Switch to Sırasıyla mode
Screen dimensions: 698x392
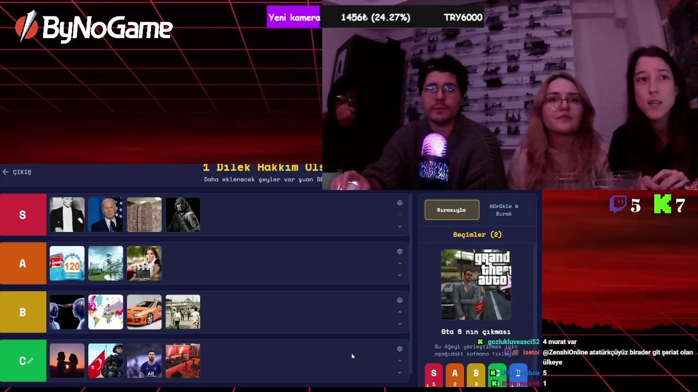[x=452, y=210]
